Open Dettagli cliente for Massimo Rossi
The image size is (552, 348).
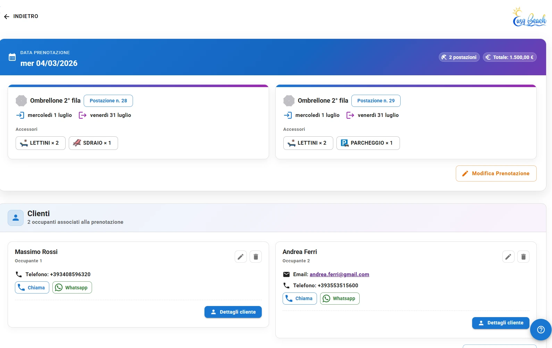tap(233, 312)
